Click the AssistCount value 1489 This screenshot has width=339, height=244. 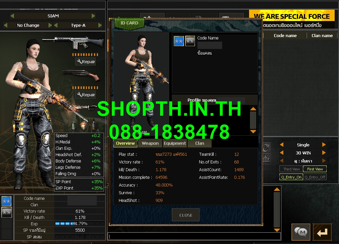(x=239, y=170)
